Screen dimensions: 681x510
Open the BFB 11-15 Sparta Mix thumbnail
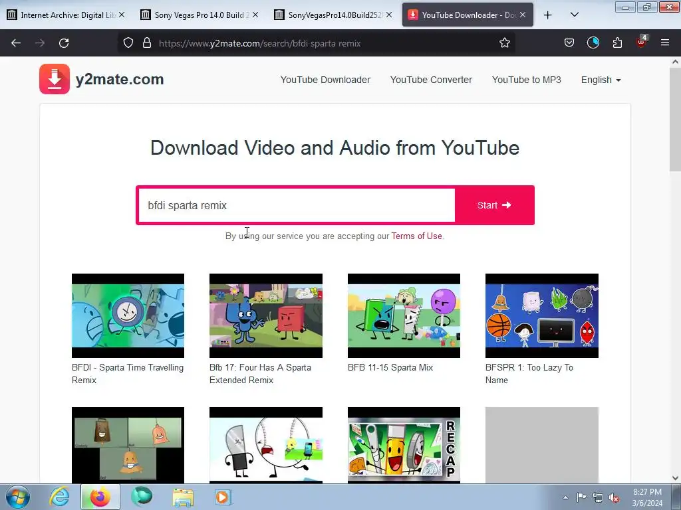pos(404,315)
